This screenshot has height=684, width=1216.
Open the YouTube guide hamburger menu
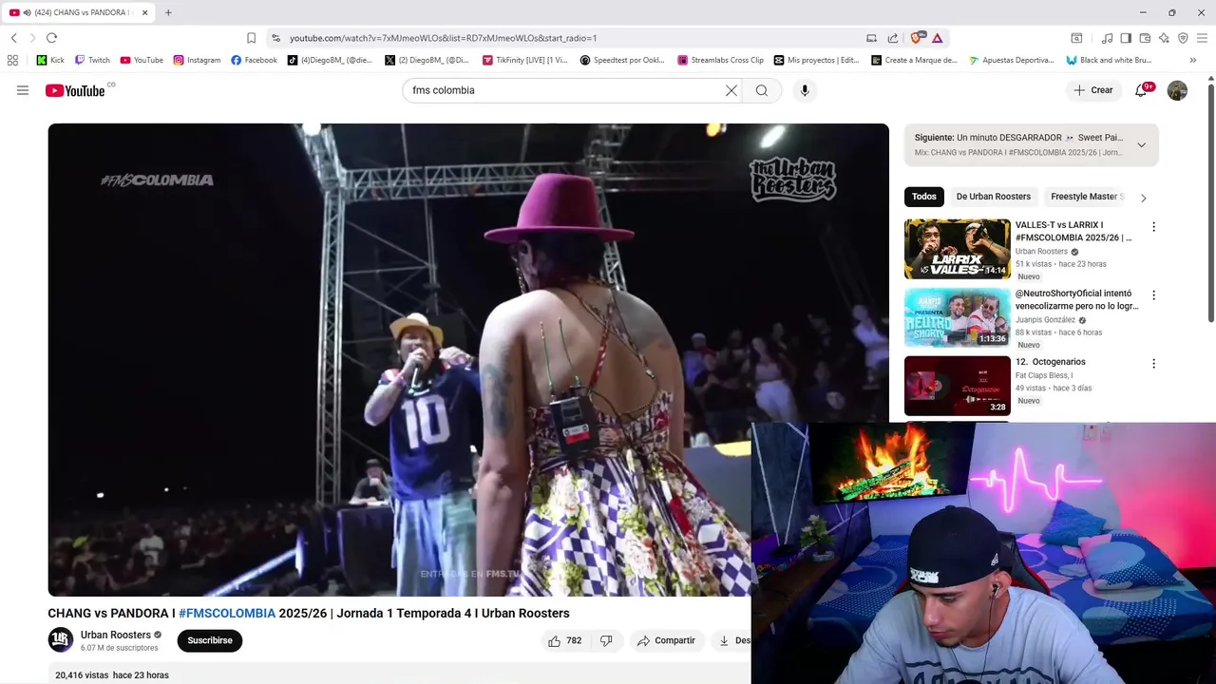tap(23, 90)
